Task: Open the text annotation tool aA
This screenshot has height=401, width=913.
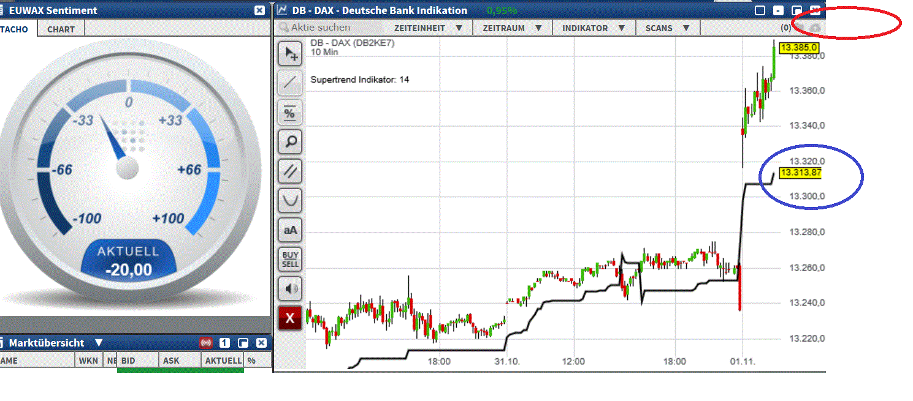Action: 290,230
